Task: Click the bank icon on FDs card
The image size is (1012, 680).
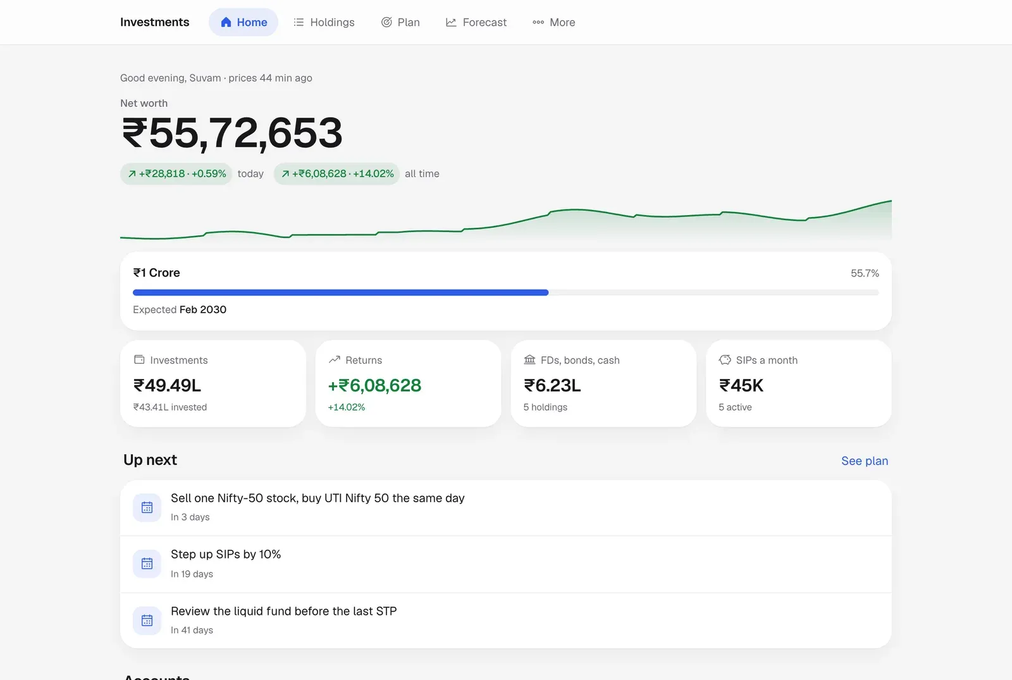Action: pos(529,359)
